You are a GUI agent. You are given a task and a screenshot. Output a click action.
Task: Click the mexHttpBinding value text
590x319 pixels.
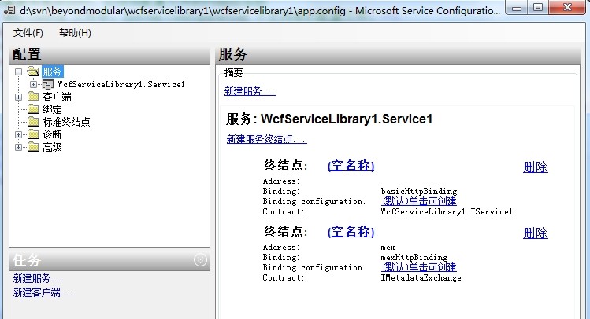pos(414,258)
